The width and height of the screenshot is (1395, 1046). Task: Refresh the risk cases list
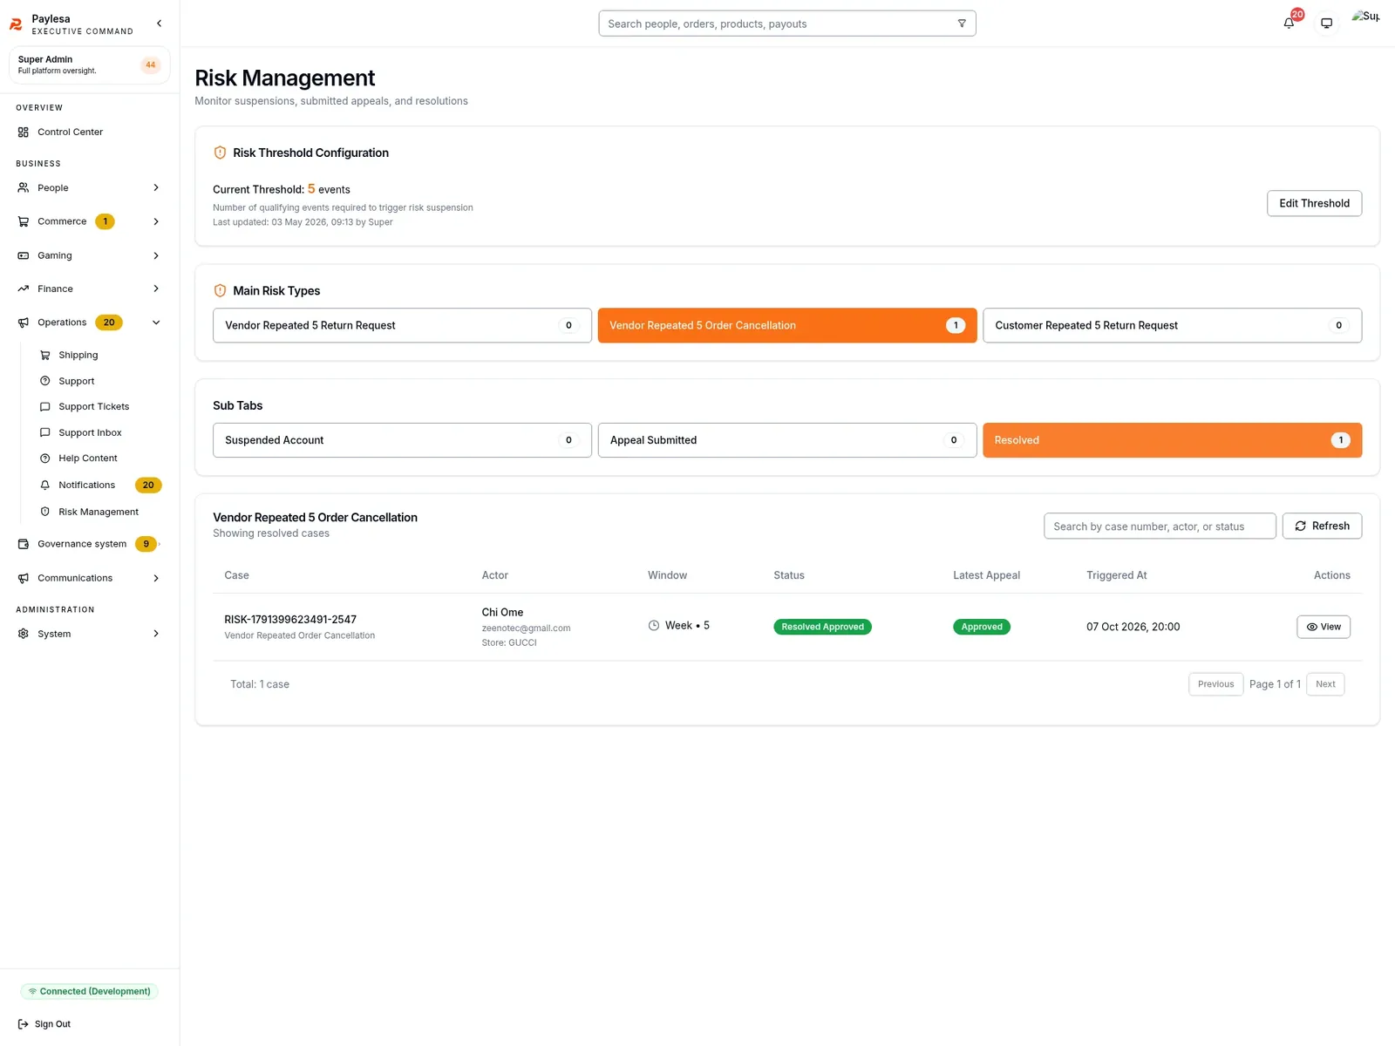1322,526
